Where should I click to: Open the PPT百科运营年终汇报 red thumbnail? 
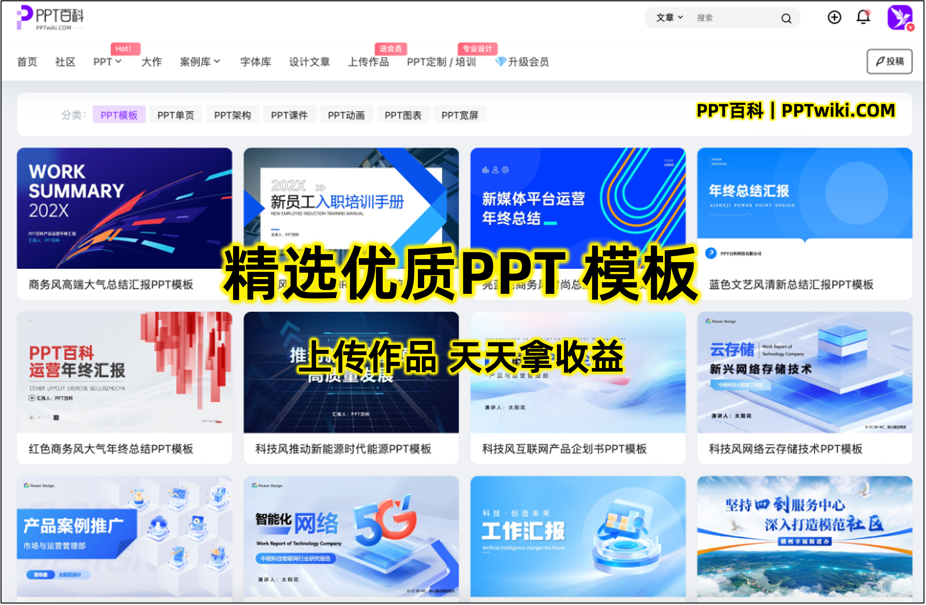(x=124, y=372)
